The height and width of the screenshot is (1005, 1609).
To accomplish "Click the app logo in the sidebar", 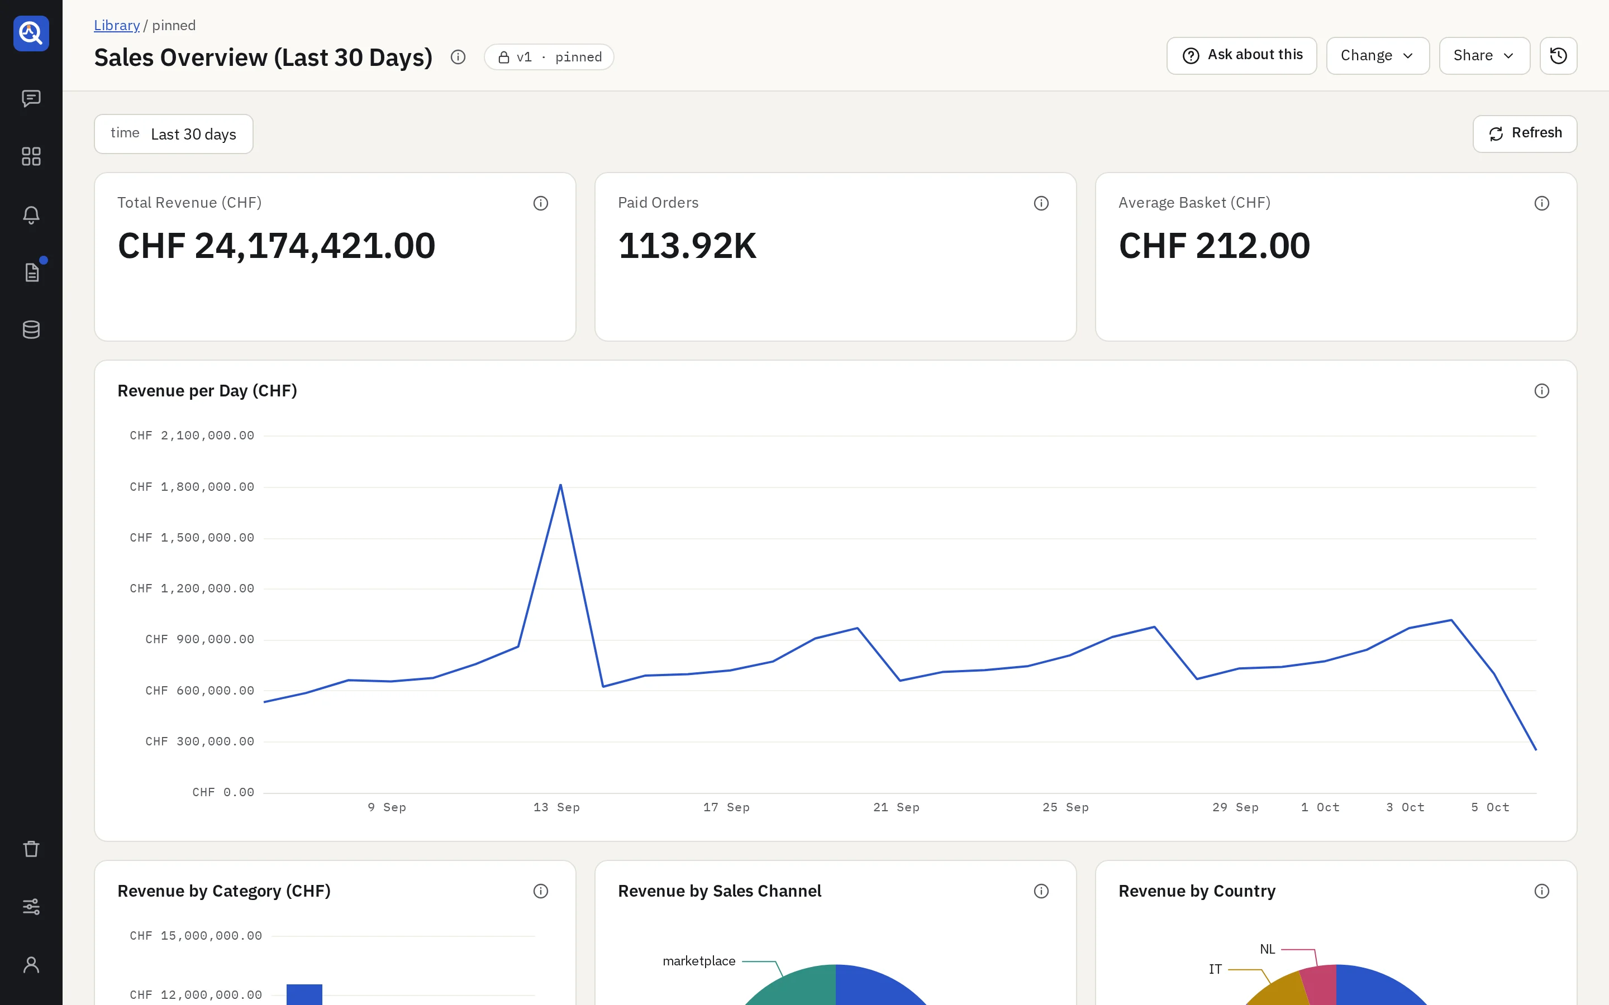I will 31,33.
